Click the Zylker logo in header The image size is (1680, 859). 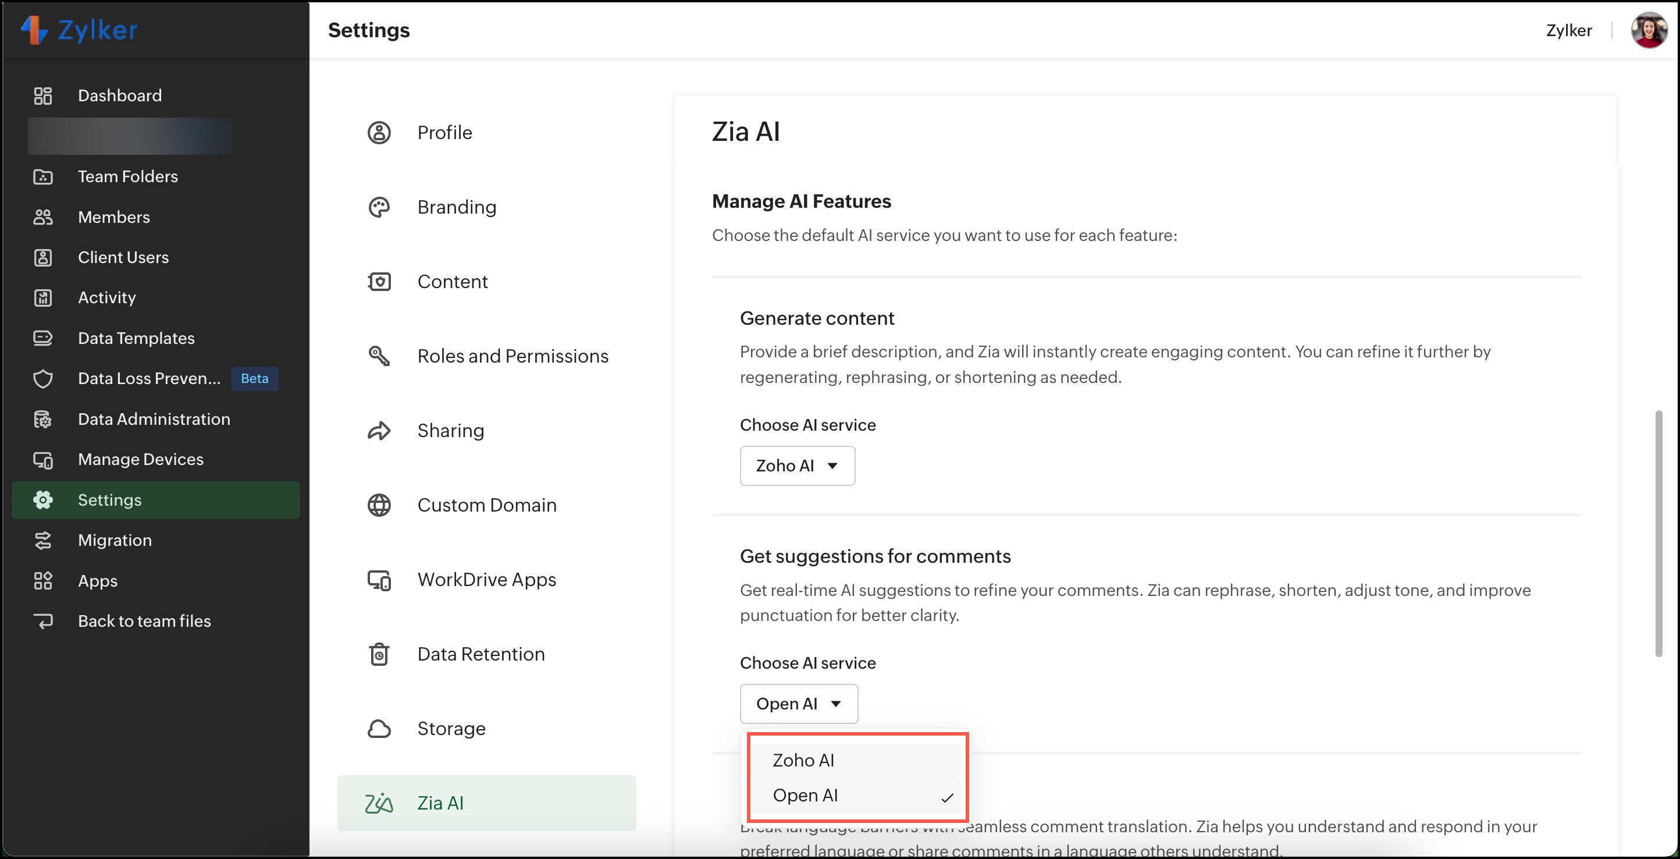point(80,30)
